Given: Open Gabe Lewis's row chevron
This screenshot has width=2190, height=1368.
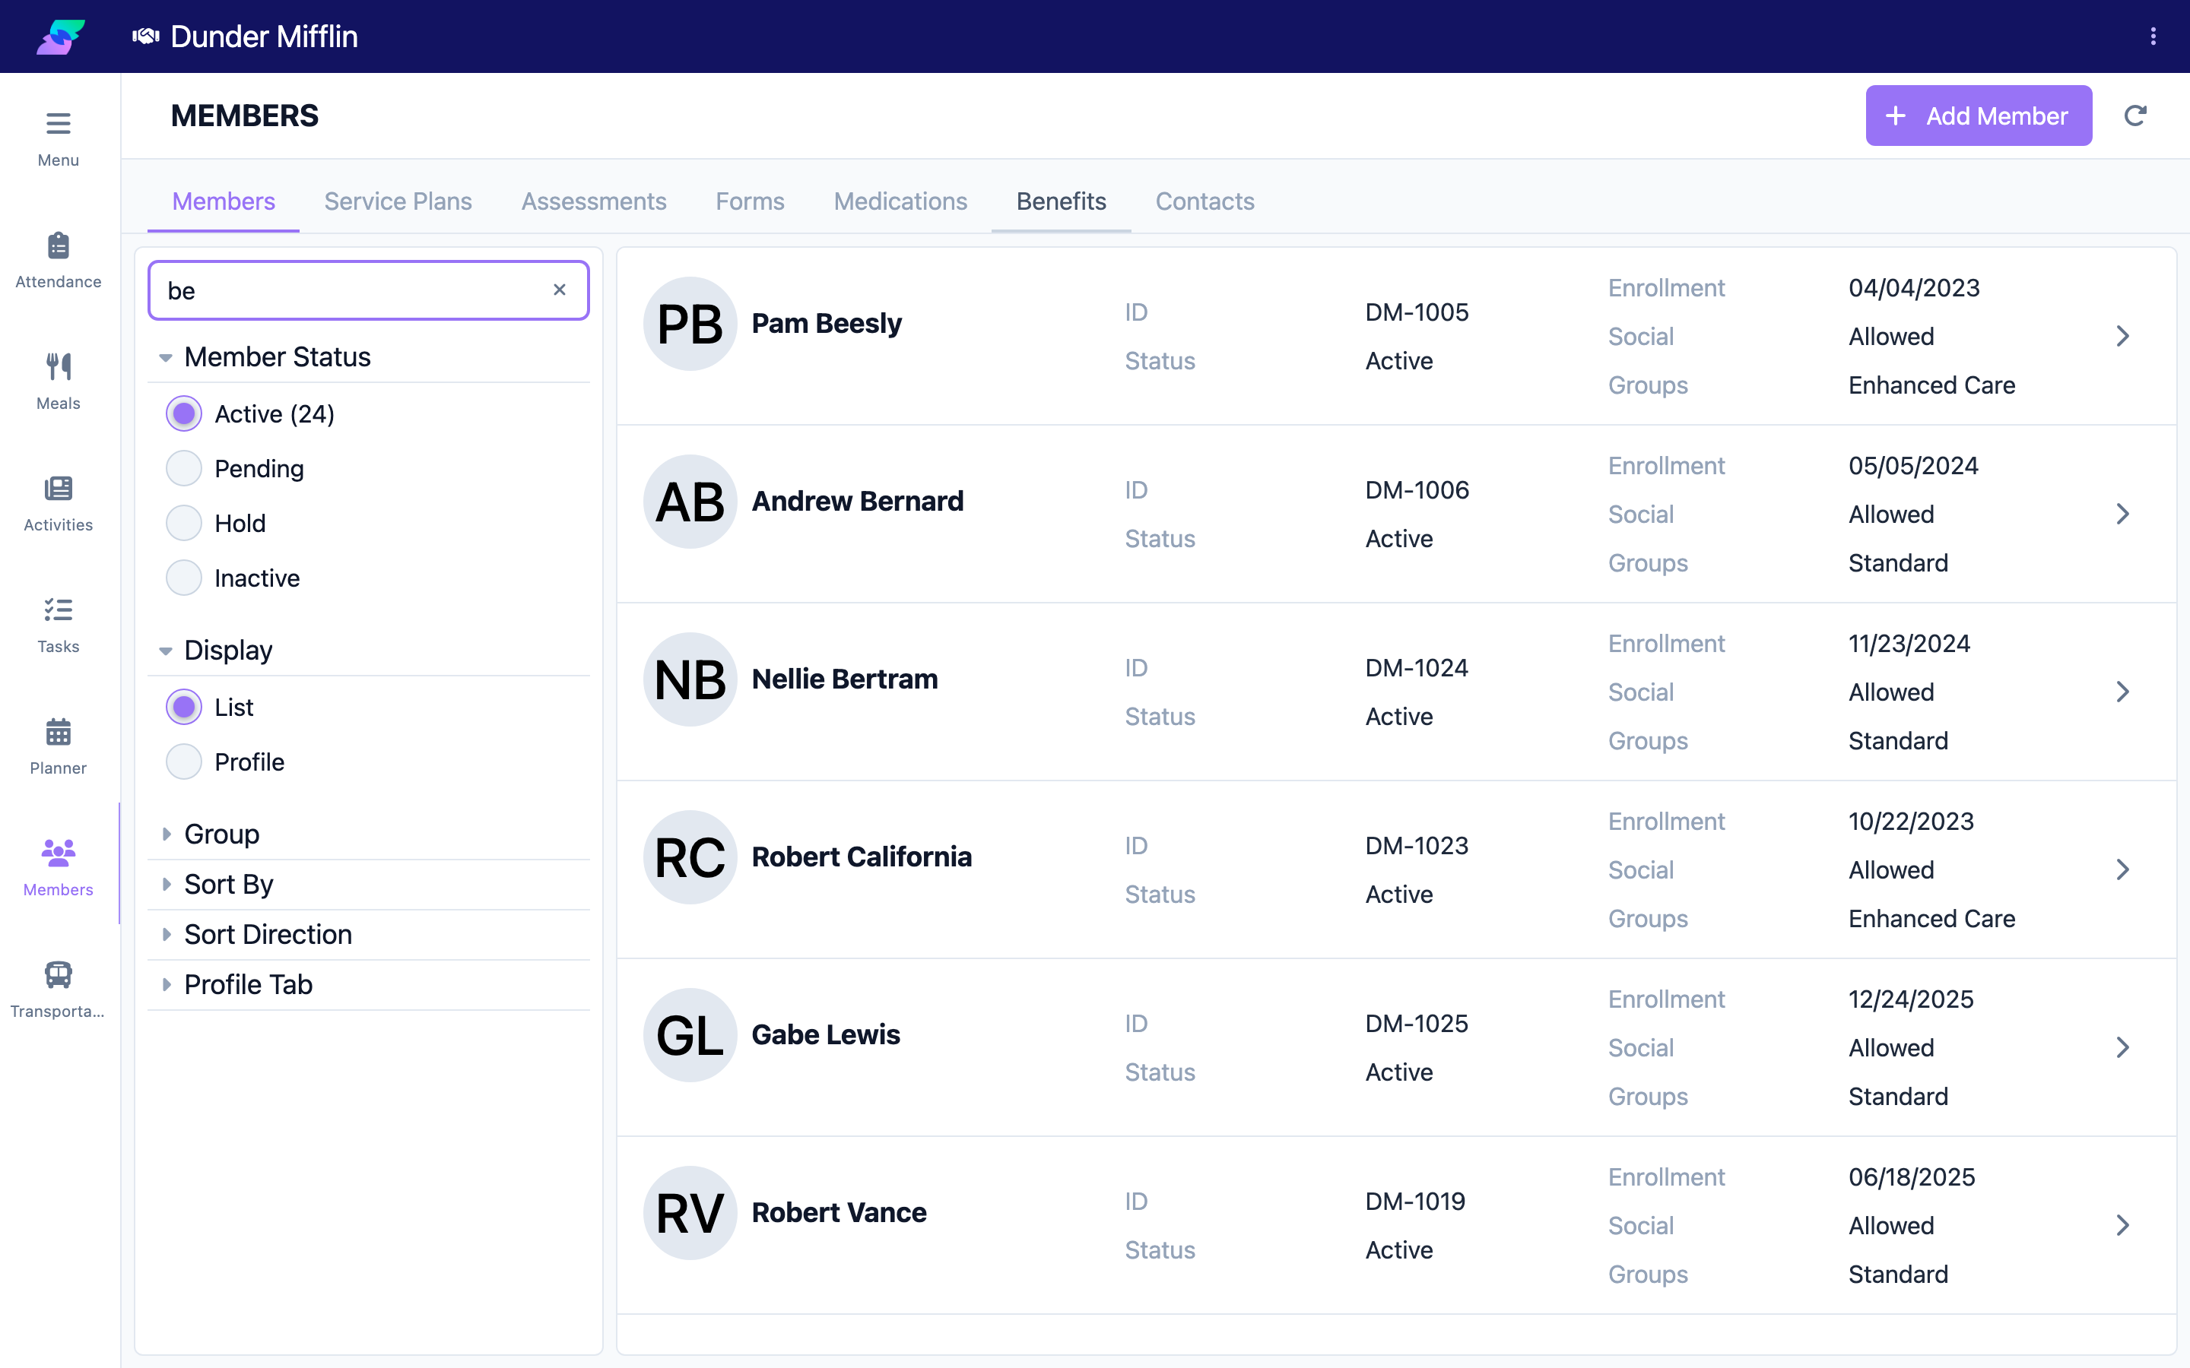Looking at the screenshot, I should (x=2122, y=1048).
